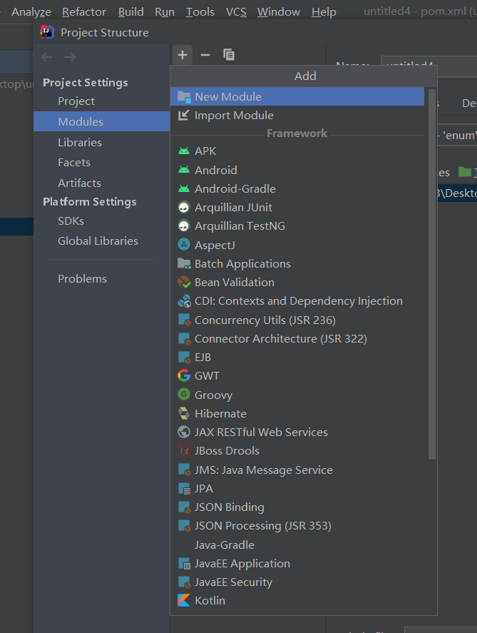
Task: Click the Android-Gradle icon
Action: point(184,188)
